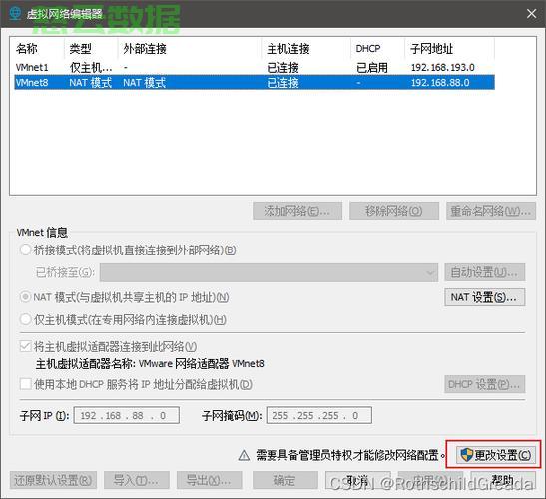
Task: Click the Virtual Network Editor globe icon
Action: point(15,13)
